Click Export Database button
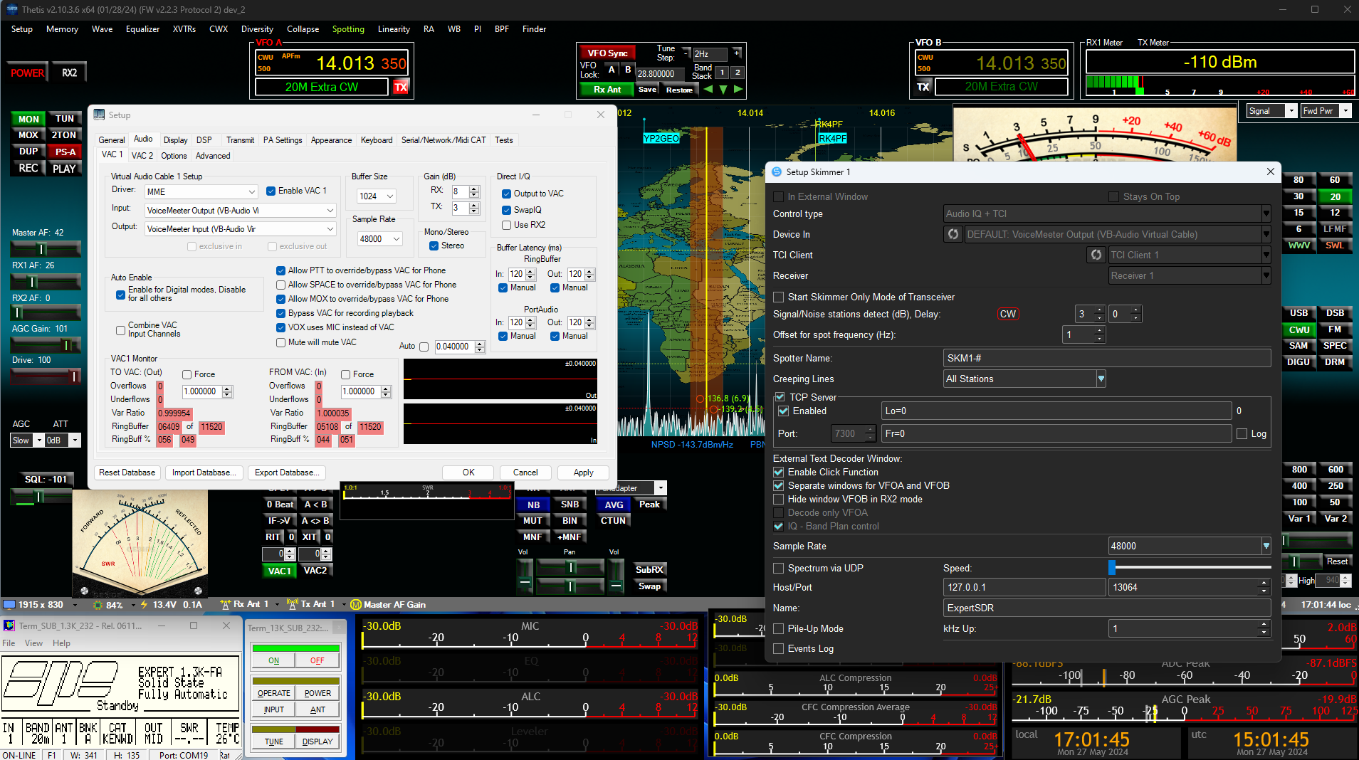1359x760 pixels. tap(287, 473)
